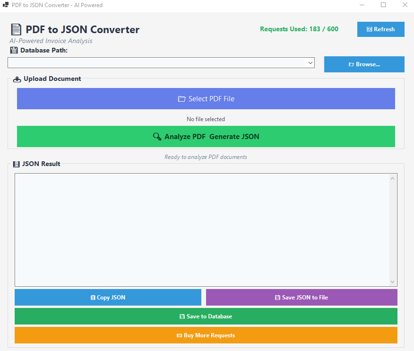The width and height of the screenshot is (414, 351).
Task: Click inside the JSON Result text area
Action: coord(201,229)
